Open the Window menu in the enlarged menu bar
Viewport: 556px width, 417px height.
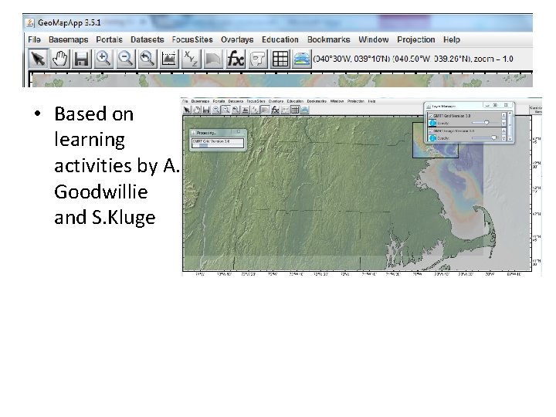[x=374, y=39]
